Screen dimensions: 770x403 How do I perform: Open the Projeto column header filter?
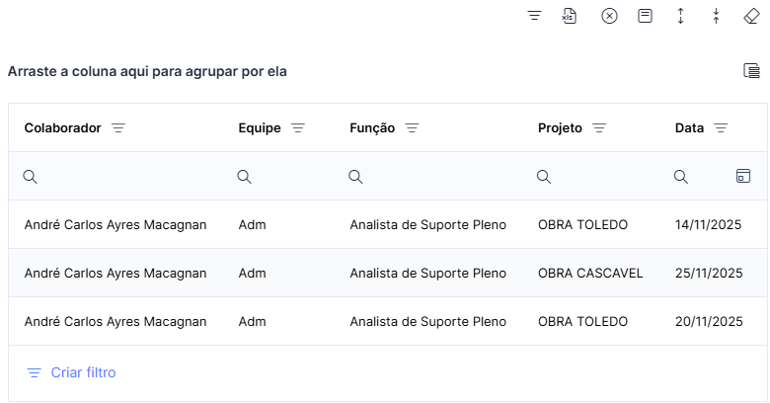tap(599, 128)
